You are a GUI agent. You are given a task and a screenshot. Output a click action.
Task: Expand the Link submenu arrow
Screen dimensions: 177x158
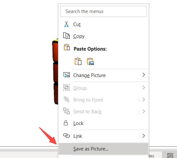[143, 136]
